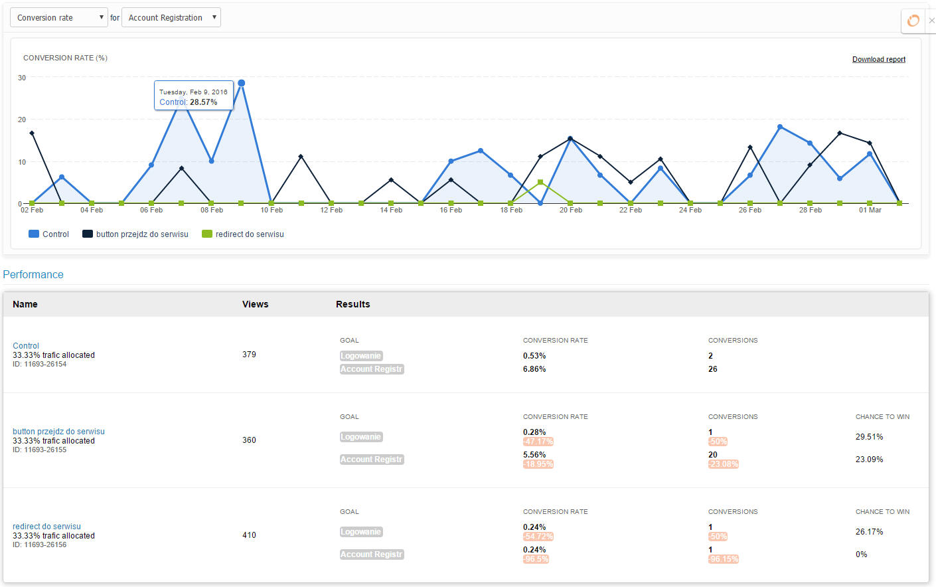Click the 01 Mar axis label
The height and width of the screenshot is (587, 936).
870,210
